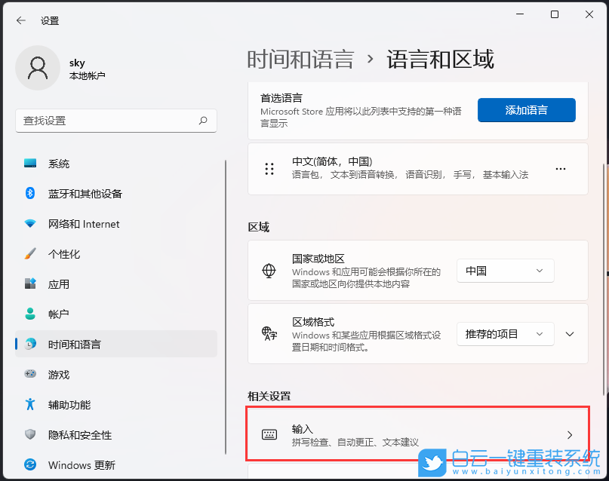Open 蓝牙和其他设备 settings

coord(83,194)
